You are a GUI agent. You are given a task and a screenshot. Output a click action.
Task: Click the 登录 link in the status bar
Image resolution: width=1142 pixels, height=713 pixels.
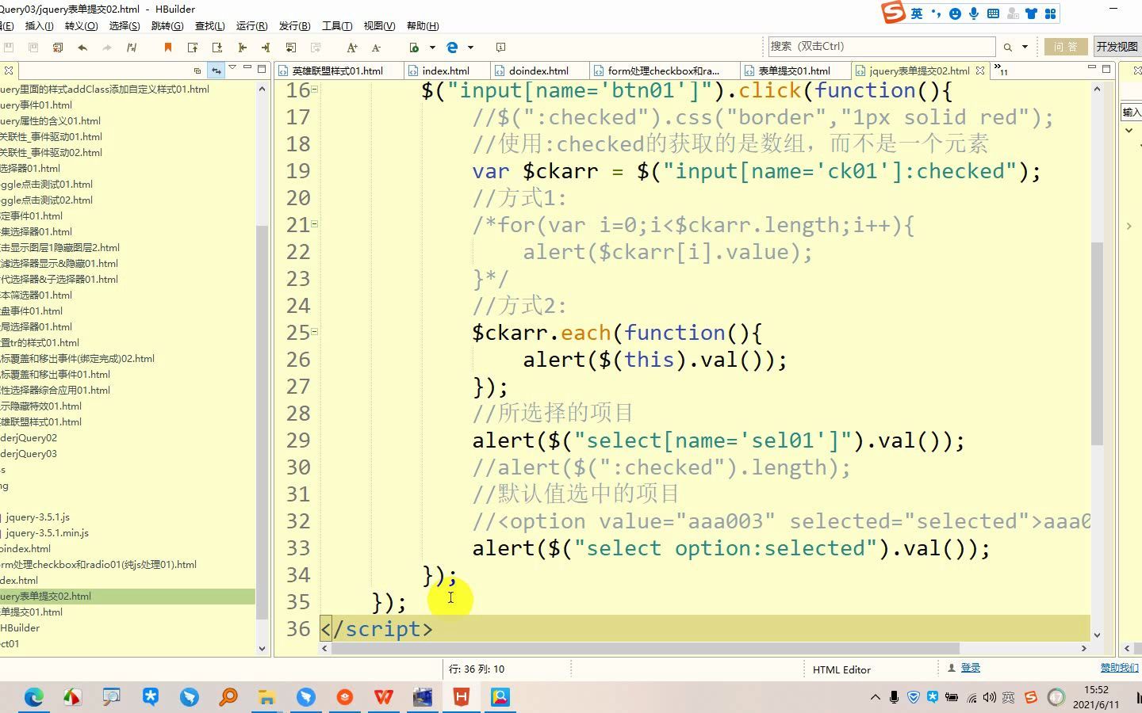[971, 668]
